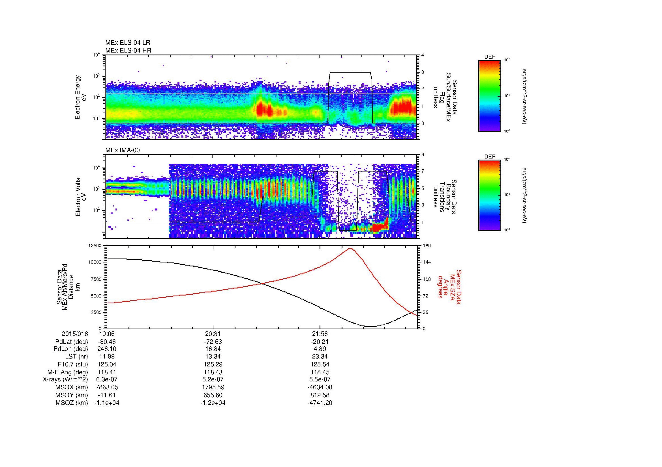Viewport: 662px width, 467px height.
Task: Click the red 'MEx SZA Angle degrees' axis label
Action: tap(449, 287)
